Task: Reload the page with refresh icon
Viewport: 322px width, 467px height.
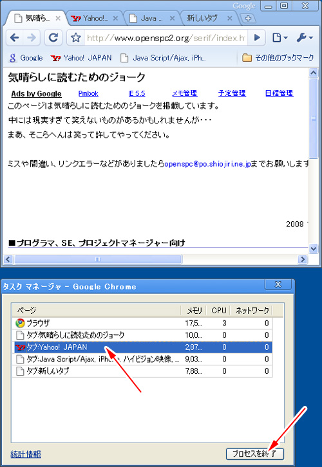Action: [x=53, y=37]
